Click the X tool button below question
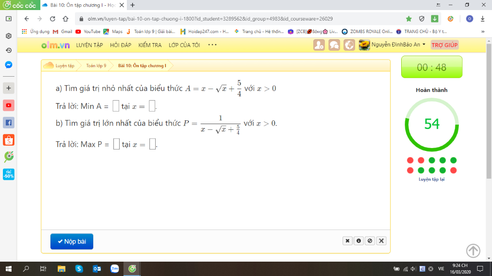The image size is (492, 276). 347,241
